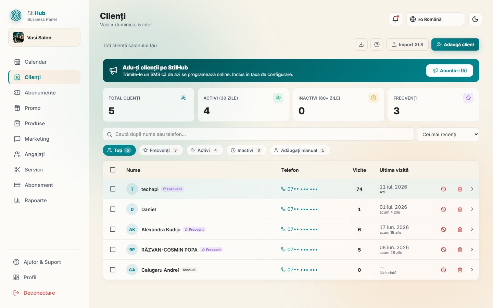Check the box for Daniel row
Screen dimensions: 493x308
[113, 209]
